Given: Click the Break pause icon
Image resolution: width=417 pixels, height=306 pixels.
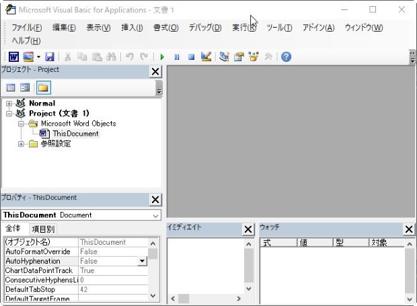Looking at the screenshot, I should click(177, 57).
